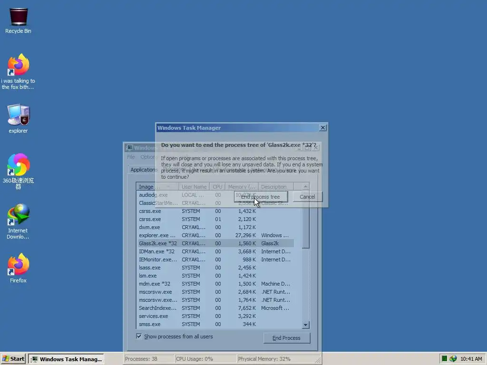Open the Start menu
The width and height of the screenshot is (487, 365).
(x=13, y=359)
